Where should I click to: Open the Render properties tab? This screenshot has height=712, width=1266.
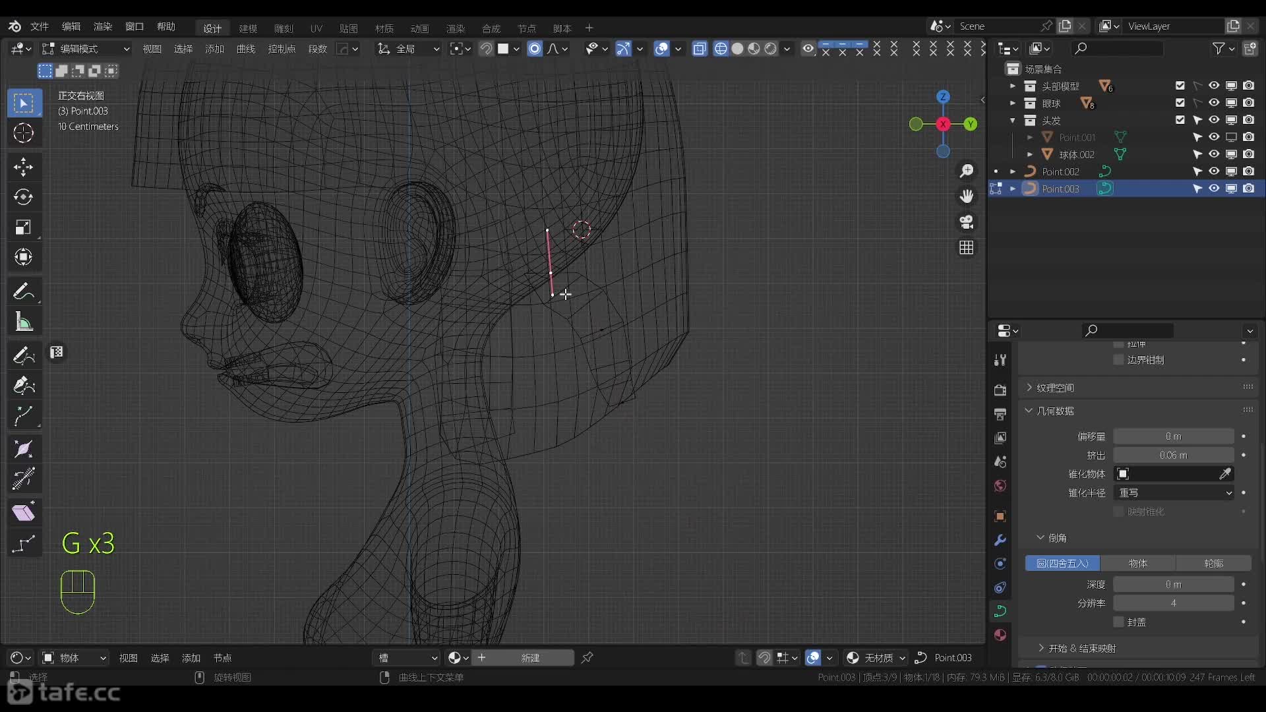1000,390
